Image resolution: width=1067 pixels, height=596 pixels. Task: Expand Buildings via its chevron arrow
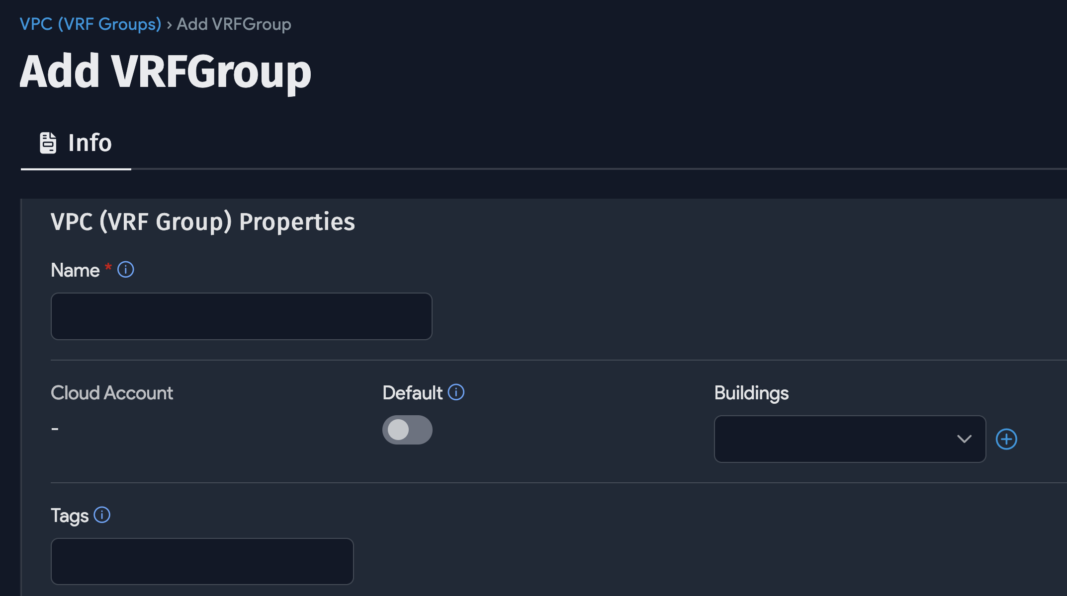965,439
